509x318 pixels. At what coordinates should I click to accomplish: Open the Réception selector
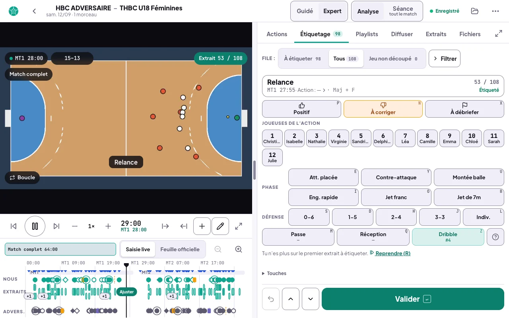pos(373,237)
